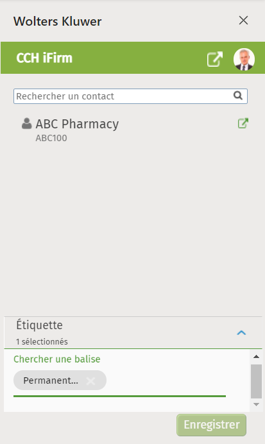This screenshot has height=444, width=265.
Task: Close the Wolters Kluwer panel
Action: point(243,21)
